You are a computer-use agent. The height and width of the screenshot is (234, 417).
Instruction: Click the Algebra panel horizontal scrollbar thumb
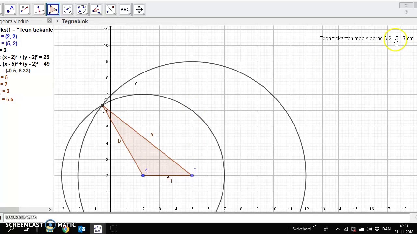[x=9, y=210]
